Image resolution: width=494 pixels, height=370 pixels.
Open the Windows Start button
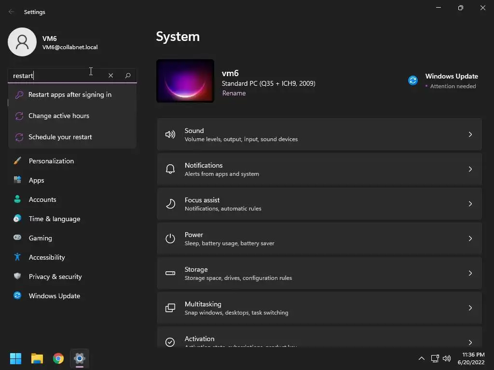pyautogui.click(x=15, y=358)
